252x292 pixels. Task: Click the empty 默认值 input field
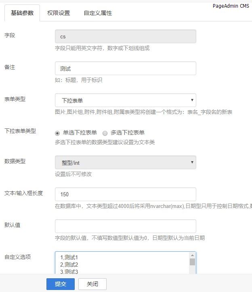click(125, 226)
